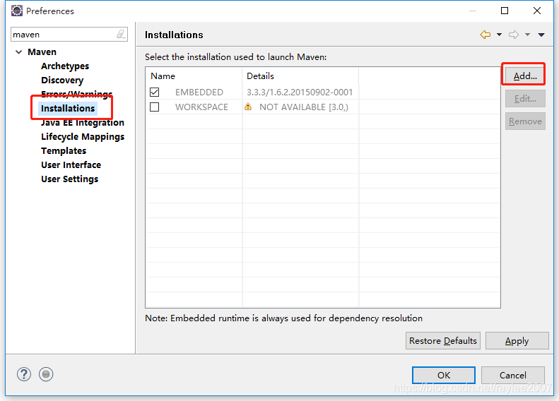The image size is (559, 401).
Task: Click the Add... button
Action: tap(525, 76)
